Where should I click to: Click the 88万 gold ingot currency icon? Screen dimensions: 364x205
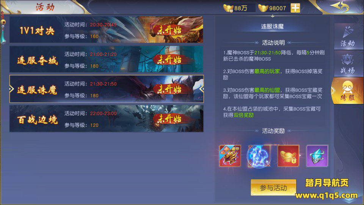(x=228, y=8)
